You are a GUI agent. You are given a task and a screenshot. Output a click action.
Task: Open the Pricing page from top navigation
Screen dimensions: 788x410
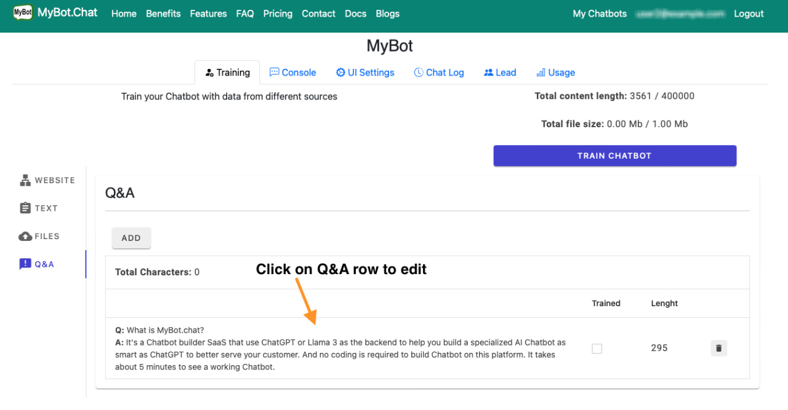[x=278, y=13]
